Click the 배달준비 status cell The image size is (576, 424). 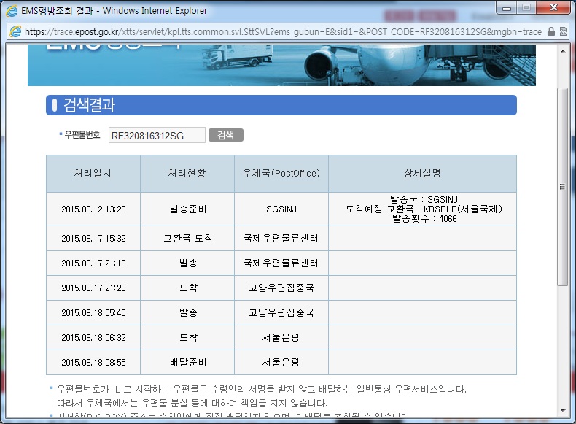tap(187, 362)
